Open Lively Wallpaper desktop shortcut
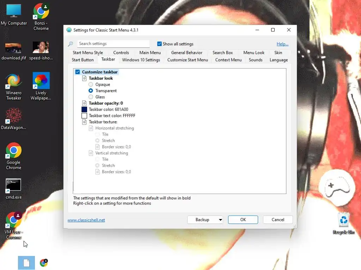The height and width of the screenshot is (270, 361). [x=41, y=86]
